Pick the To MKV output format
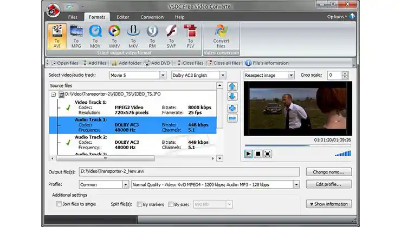This screenshot has height=227, width=401. point(133,35)
